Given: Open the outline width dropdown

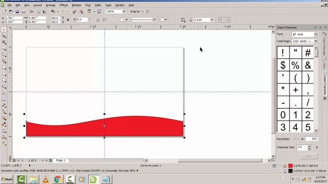Looking at the screenshot, I should [212, 19].
